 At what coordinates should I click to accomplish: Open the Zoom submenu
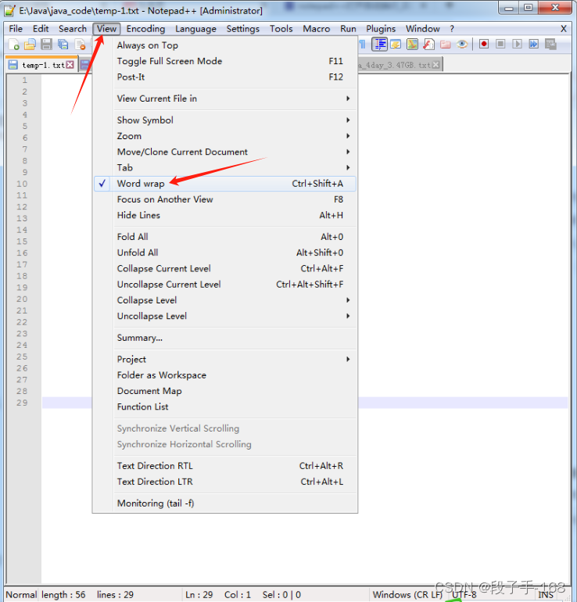[x=225, y=136]
